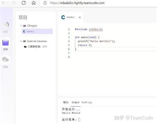Focus the address bar URL

click(x=77, y=3)
